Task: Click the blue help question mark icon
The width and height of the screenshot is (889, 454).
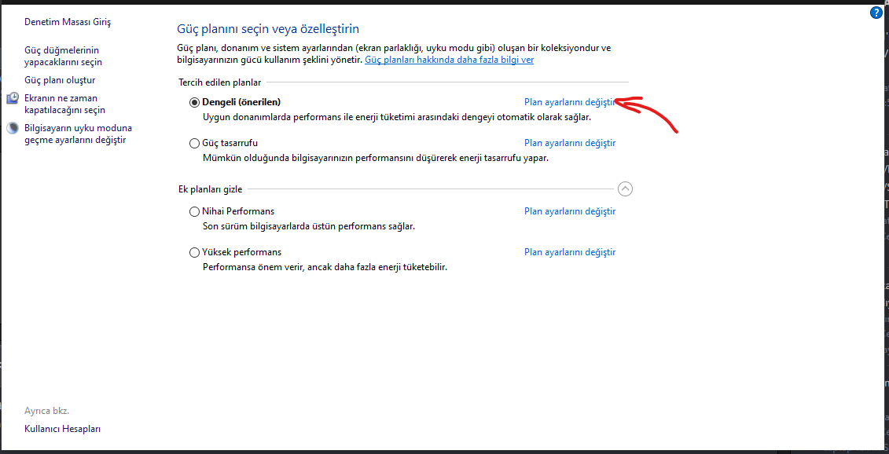Action: [876, 13]
